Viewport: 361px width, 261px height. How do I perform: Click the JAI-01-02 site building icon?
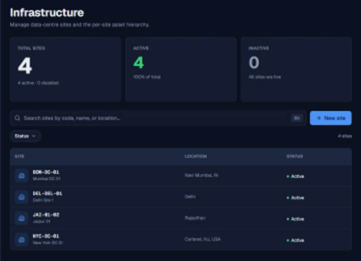[21, 218]
